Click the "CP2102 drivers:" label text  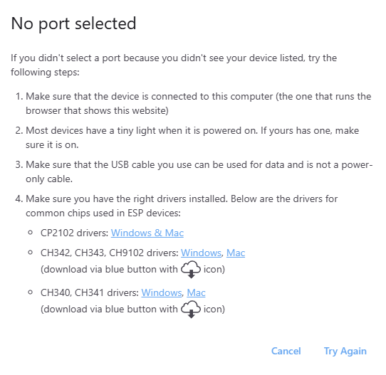click(x=74, y=233)
